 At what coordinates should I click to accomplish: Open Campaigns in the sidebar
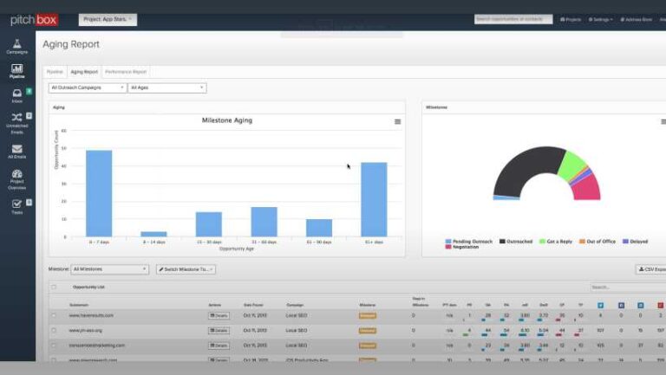tap(17, 45)
